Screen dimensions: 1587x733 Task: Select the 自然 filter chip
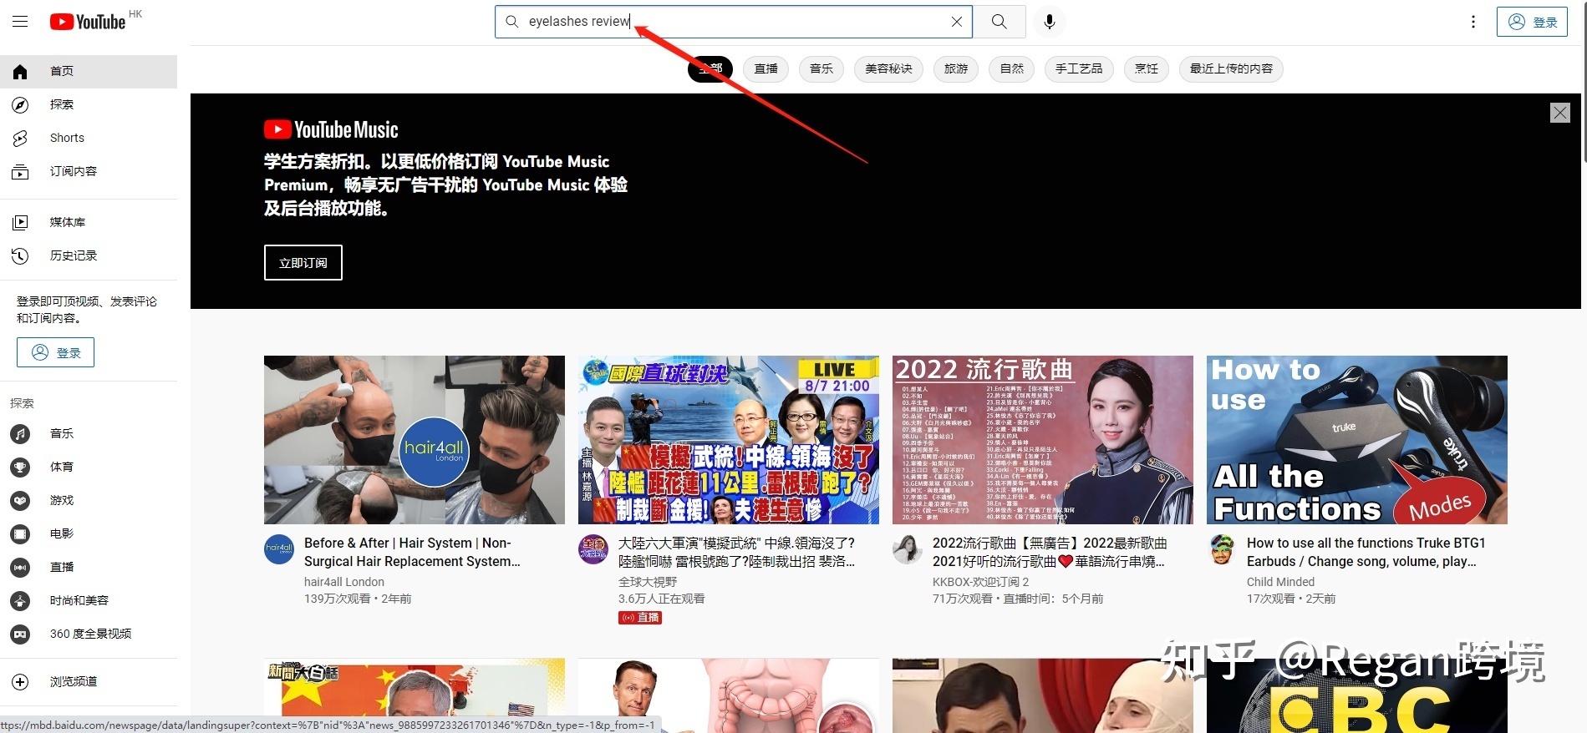(x=1012, y=68)
